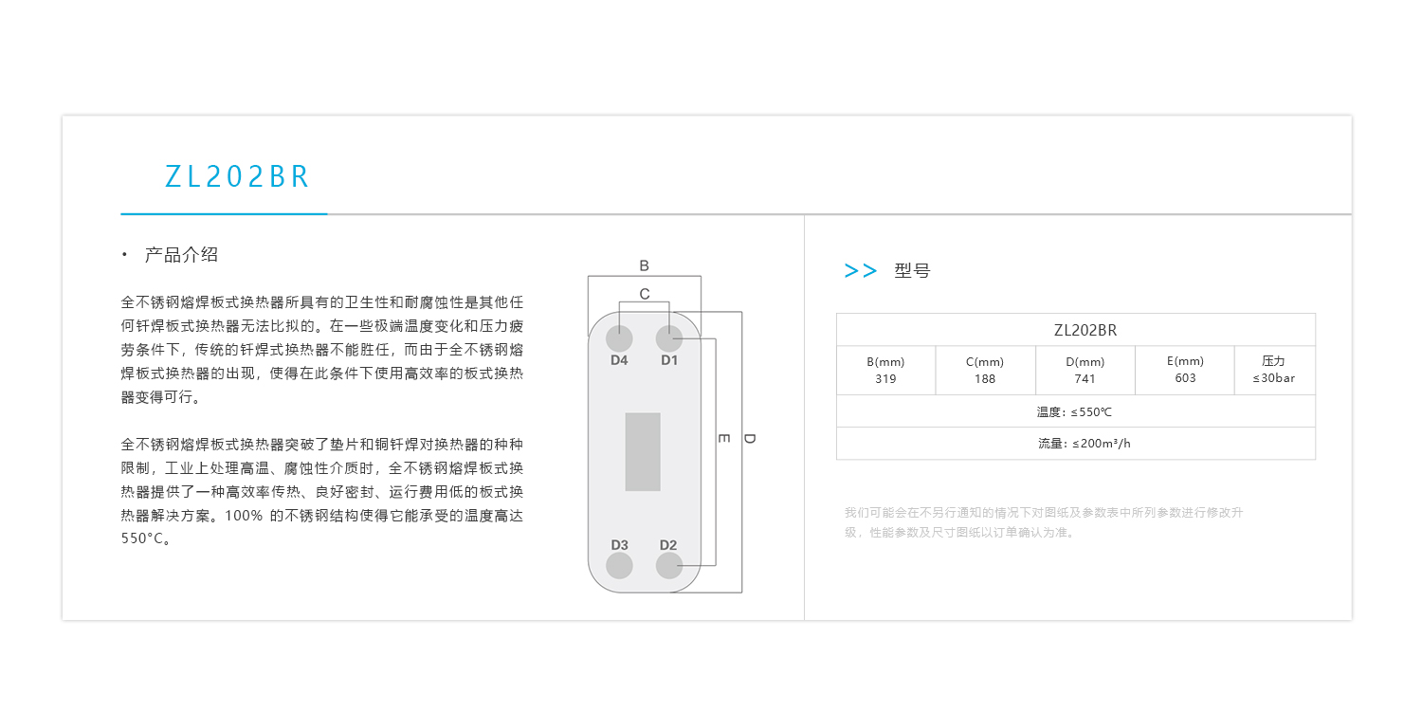Select the D(mm) 741 table cell
Screen dimensions: 1422x711
[1085, 370]
